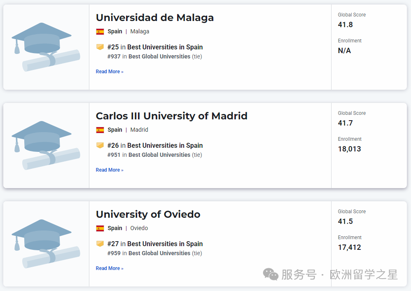Click the University of Oviedo graduation cap image
411x291 pixels.
point(46,243)
